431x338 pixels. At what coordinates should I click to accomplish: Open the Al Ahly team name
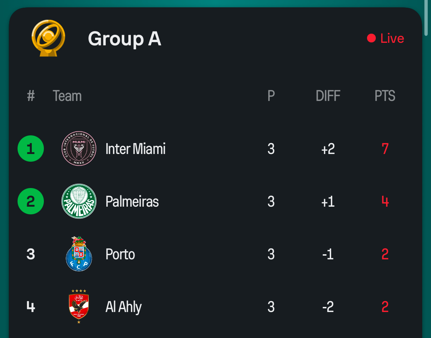(124, 307)
